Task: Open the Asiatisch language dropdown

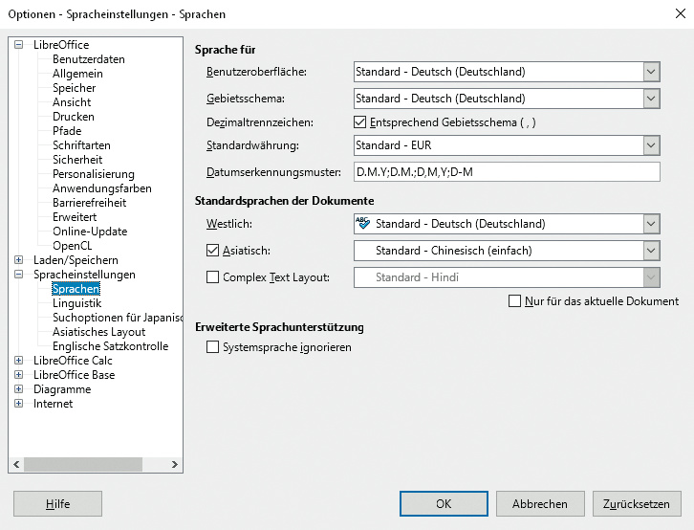Action: click(x=651, y=251)
